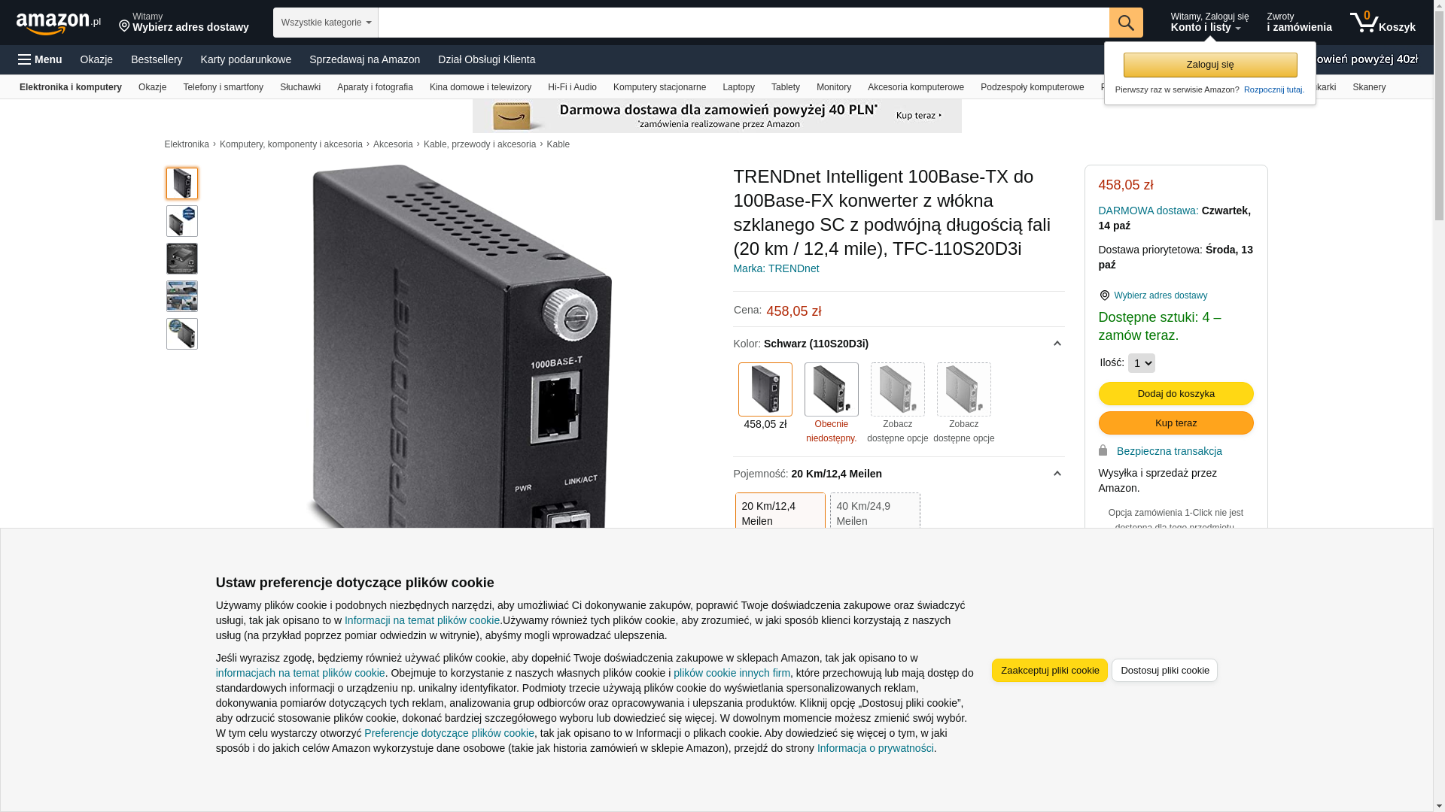Click the Wybierz adres dostawy pin link

[1153, 295]
